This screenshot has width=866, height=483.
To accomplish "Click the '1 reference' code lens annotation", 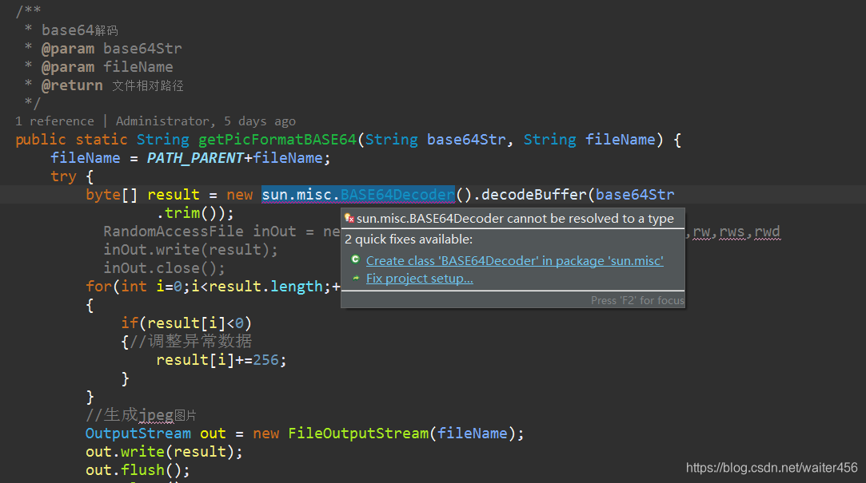I will (x=54, y=121).
